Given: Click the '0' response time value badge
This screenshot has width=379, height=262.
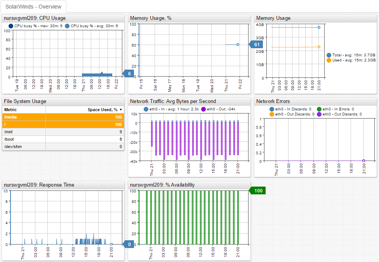Looking at the screenshot, I should pos(129,244).
